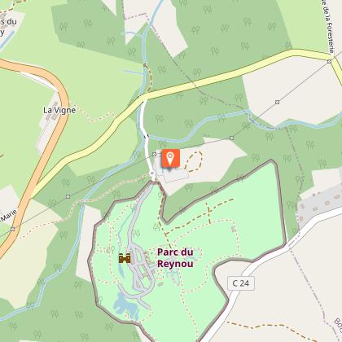Select the Parc du Reynou label

[x=175, y=258]
